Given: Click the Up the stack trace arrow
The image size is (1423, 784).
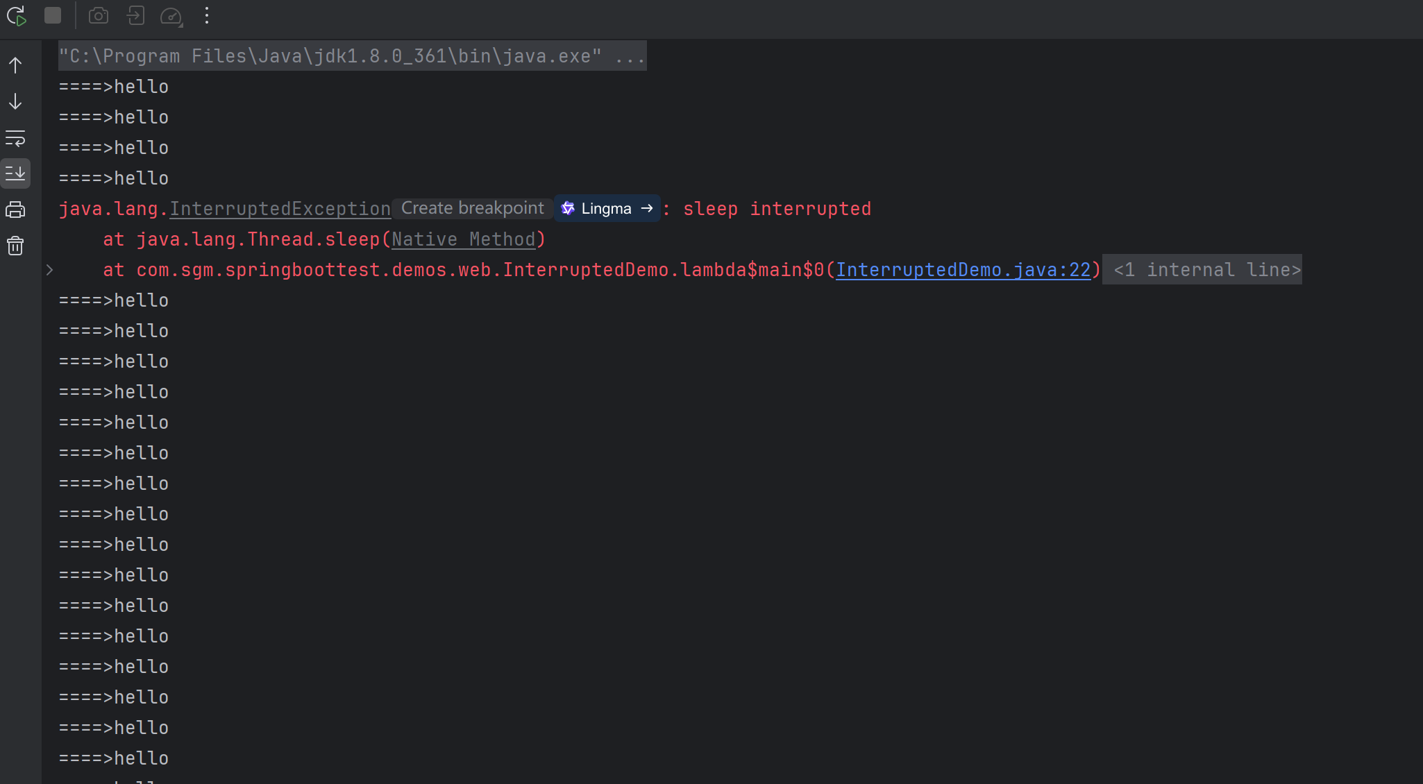Looking at the screenshot, I should click(x=15, y=65).
